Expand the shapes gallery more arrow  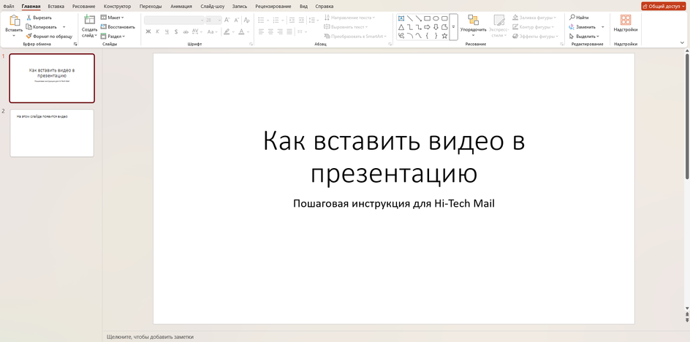(x=453, y=27)
